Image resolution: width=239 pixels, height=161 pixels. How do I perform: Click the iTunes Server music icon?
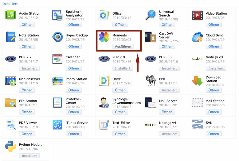(57, 125)
